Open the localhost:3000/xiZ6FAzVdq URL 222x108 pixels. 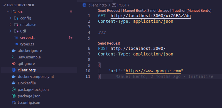151,16
